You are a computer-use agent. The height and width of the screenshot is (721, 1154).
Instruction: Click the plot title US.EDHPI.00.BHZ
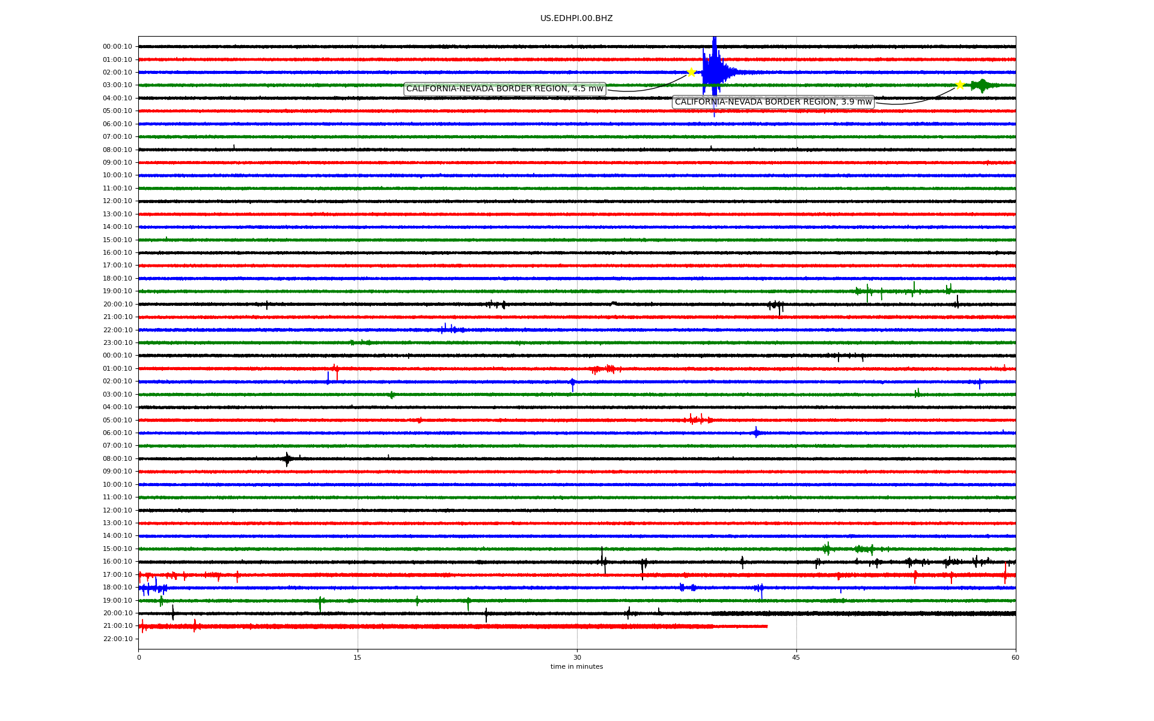click(x=576, y=19)
